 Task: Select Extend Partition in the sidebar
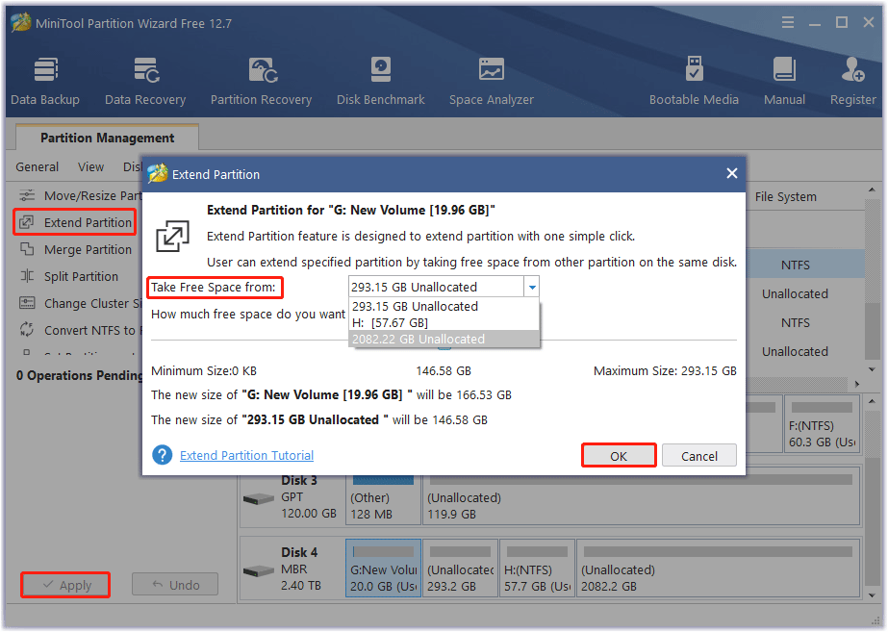coord(75,222)
